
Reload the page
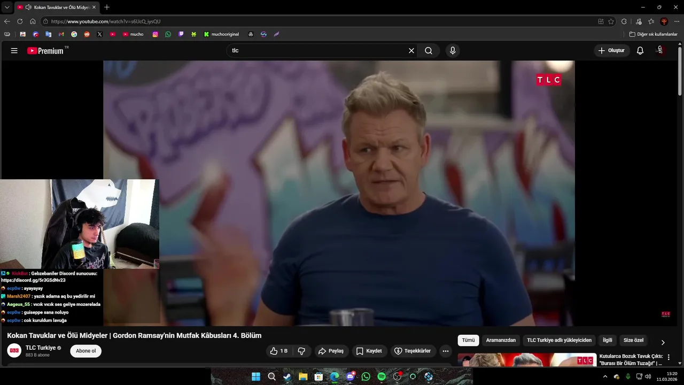(x=20, y=21)
